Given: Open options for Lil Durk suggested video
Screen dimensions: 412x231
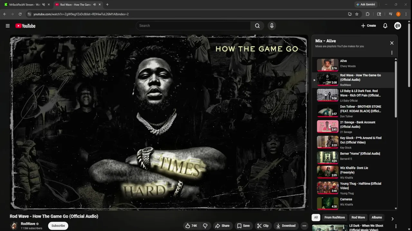Looking at the screenshot, I should [396, 226].
